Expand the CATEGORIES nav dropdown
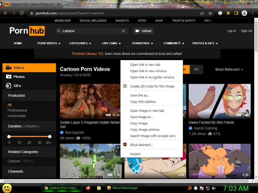 [80, 43]
